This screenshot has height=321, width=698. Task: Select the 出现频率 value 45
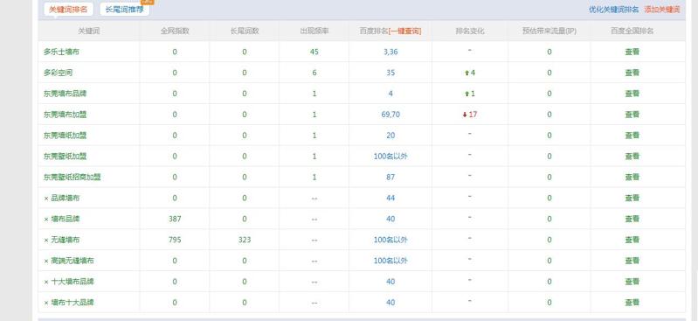click(x=314, y=52)
